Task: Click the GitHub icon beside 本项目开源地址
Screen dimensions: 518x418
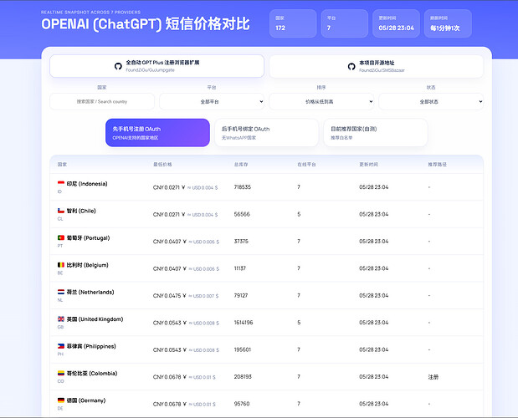Action: pos(351,66)
